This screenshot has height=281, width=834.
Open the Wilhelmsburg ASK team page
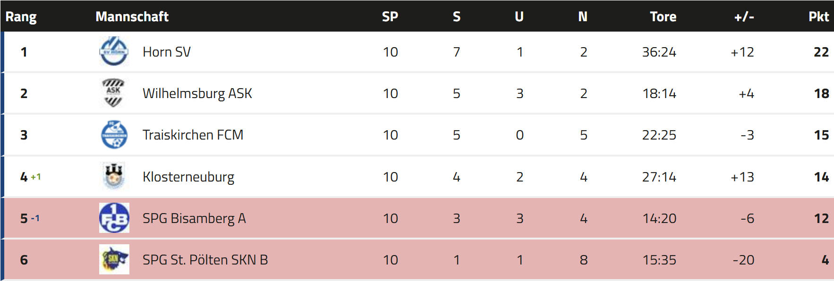[197, 93]
